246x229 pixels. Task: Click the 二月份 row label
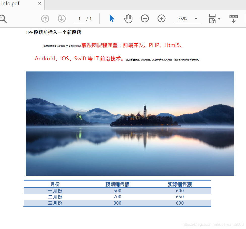(55, 197)
